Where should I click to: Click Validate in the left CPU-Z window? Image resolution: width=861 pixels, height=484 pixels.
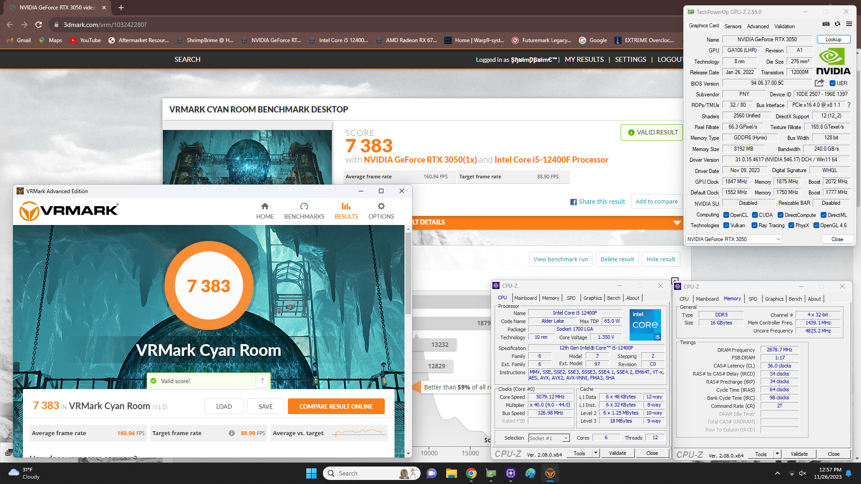point(617,453)
